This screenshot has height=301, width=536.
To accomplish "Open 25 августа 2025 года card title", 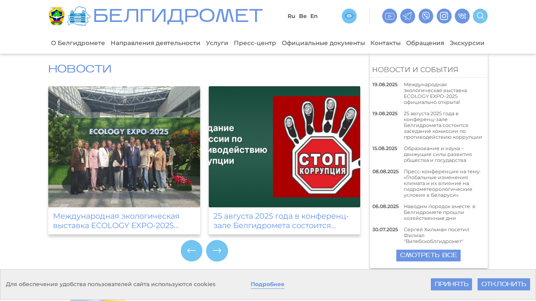I will 281,221.
